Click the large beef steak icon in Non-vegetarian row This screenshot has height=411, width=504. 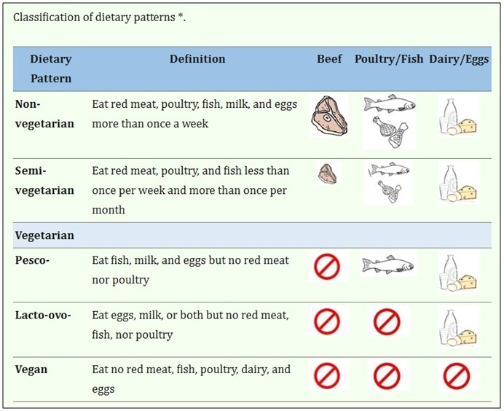(x=329, y=116)
